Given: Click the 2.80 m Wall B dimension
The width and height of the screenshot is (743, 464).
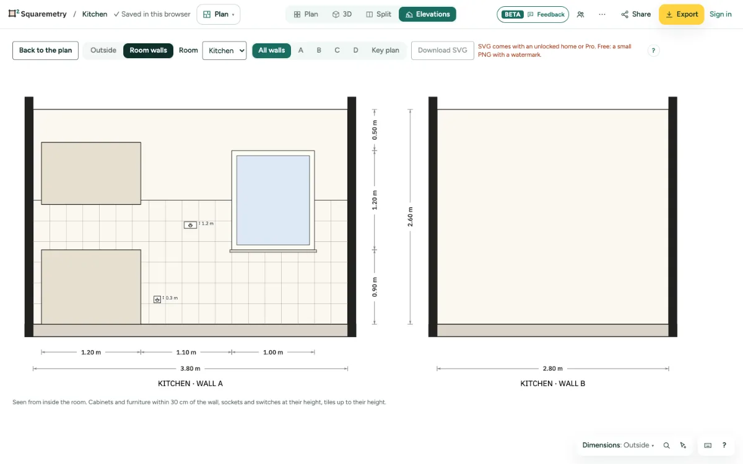Looking at the screenshot, I should [553, 368].
